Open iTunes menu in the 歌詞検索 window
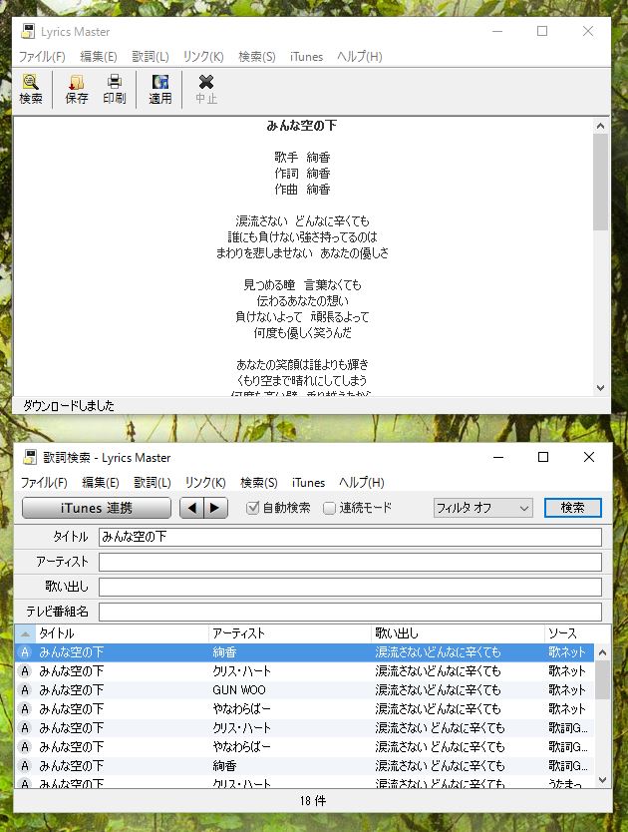This screenshot has width=628, height=832. coord(309,482)
